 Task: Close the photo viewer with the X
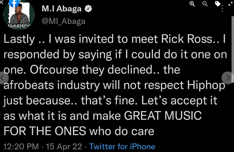coord(2,2)
